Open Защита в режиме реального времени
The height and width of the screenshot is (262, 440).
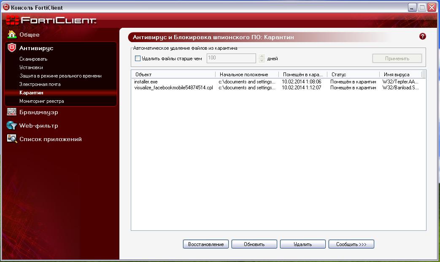60,76
